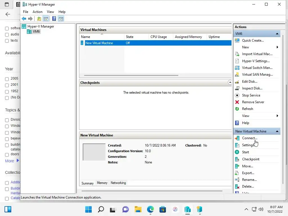Click Stop Service action

tap(251, 95)
